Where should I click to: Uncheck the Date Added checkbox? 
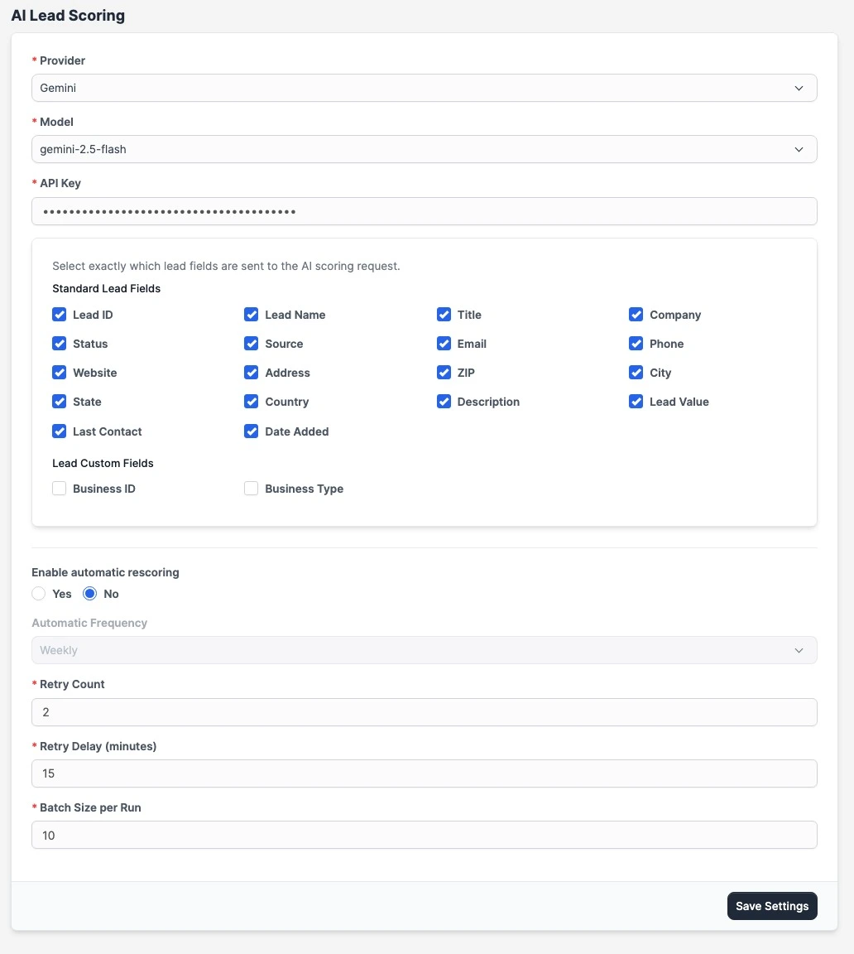[x=252, y=431]
